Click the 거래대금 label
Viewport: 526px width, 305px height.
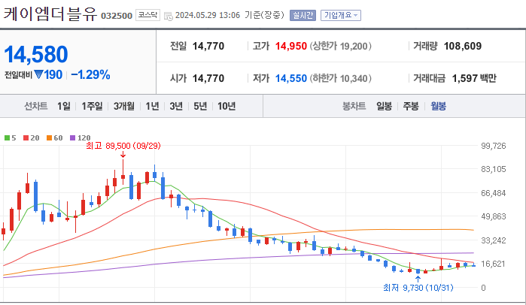430,78
